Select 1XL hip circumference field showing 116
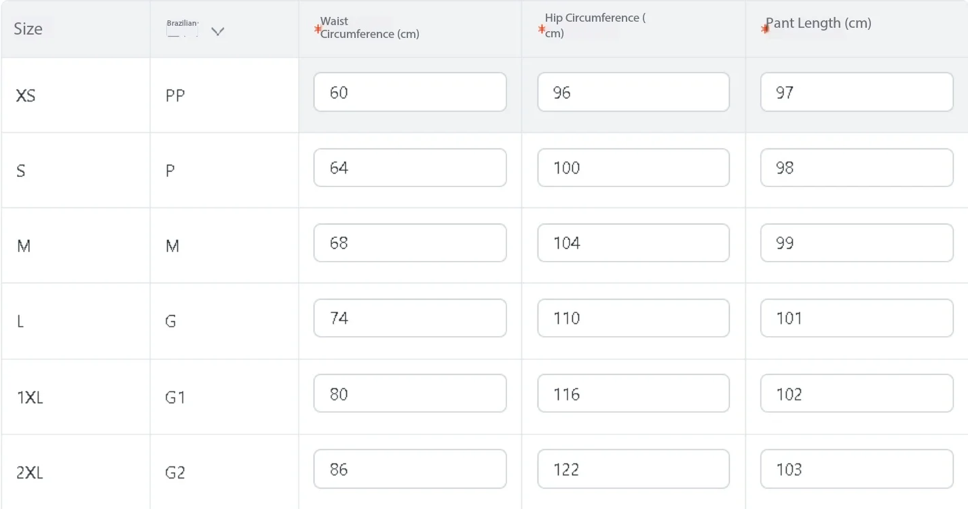The height and width of the screenshot is (509, 968). [x=633, y=394]
